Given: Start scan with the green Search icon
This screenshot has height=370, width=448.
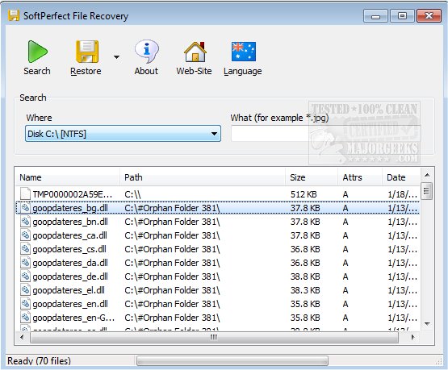Looking at the screenshot, I should [37, 52].
